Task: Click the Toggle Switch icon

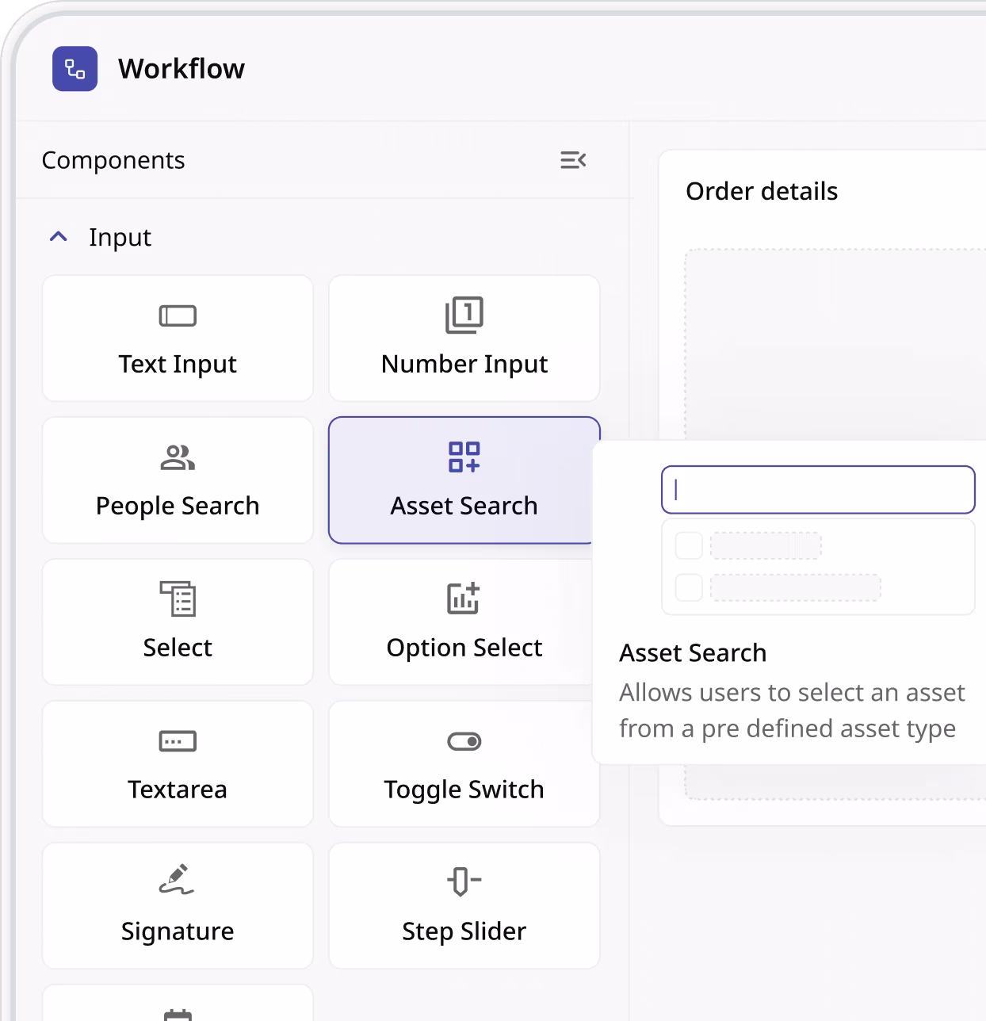Action: pos(464,741)
